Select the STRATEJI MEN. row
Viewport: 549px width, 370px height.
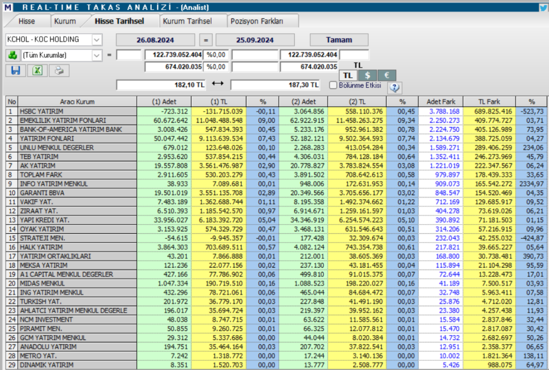pyautogui.click(x=276, y=239)
